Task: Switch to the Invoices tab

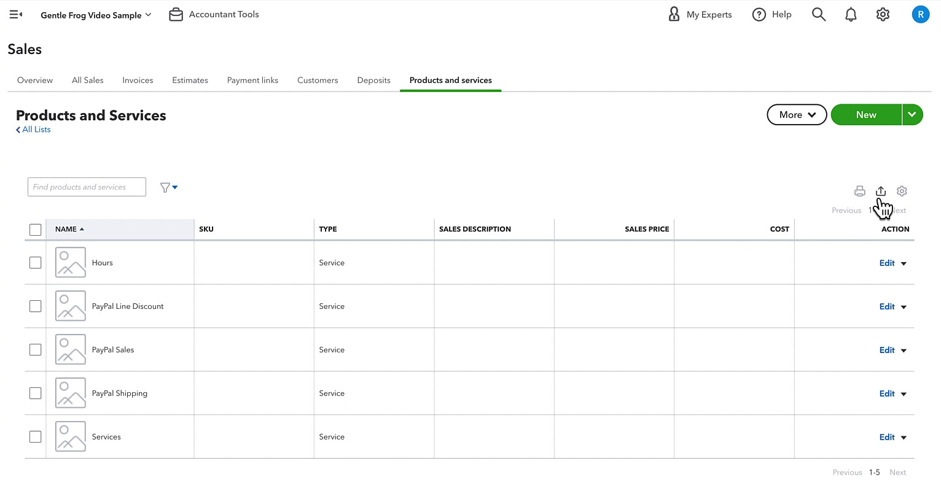Action: pyautogui.click(x=138, y=80)
